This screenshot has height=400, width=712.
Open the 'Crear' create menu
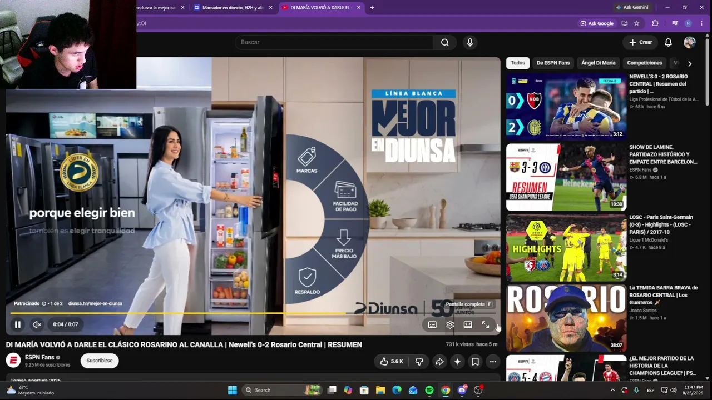coord(640,42)
